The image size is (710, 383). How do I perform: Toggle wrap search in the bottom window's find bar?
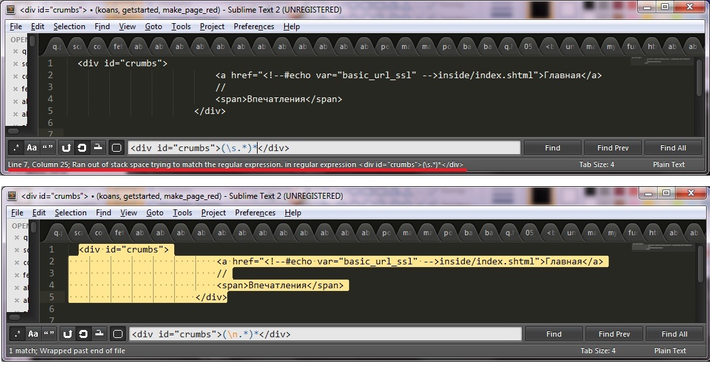82,334
